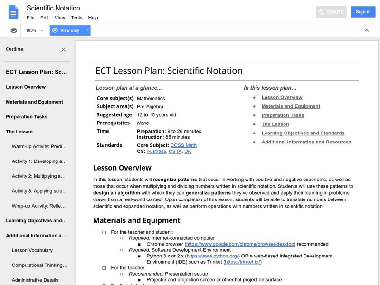The height and width of the screenshot is (285, 380).
Task: Click the print icon in toolbar
Action: pos(14,30)
